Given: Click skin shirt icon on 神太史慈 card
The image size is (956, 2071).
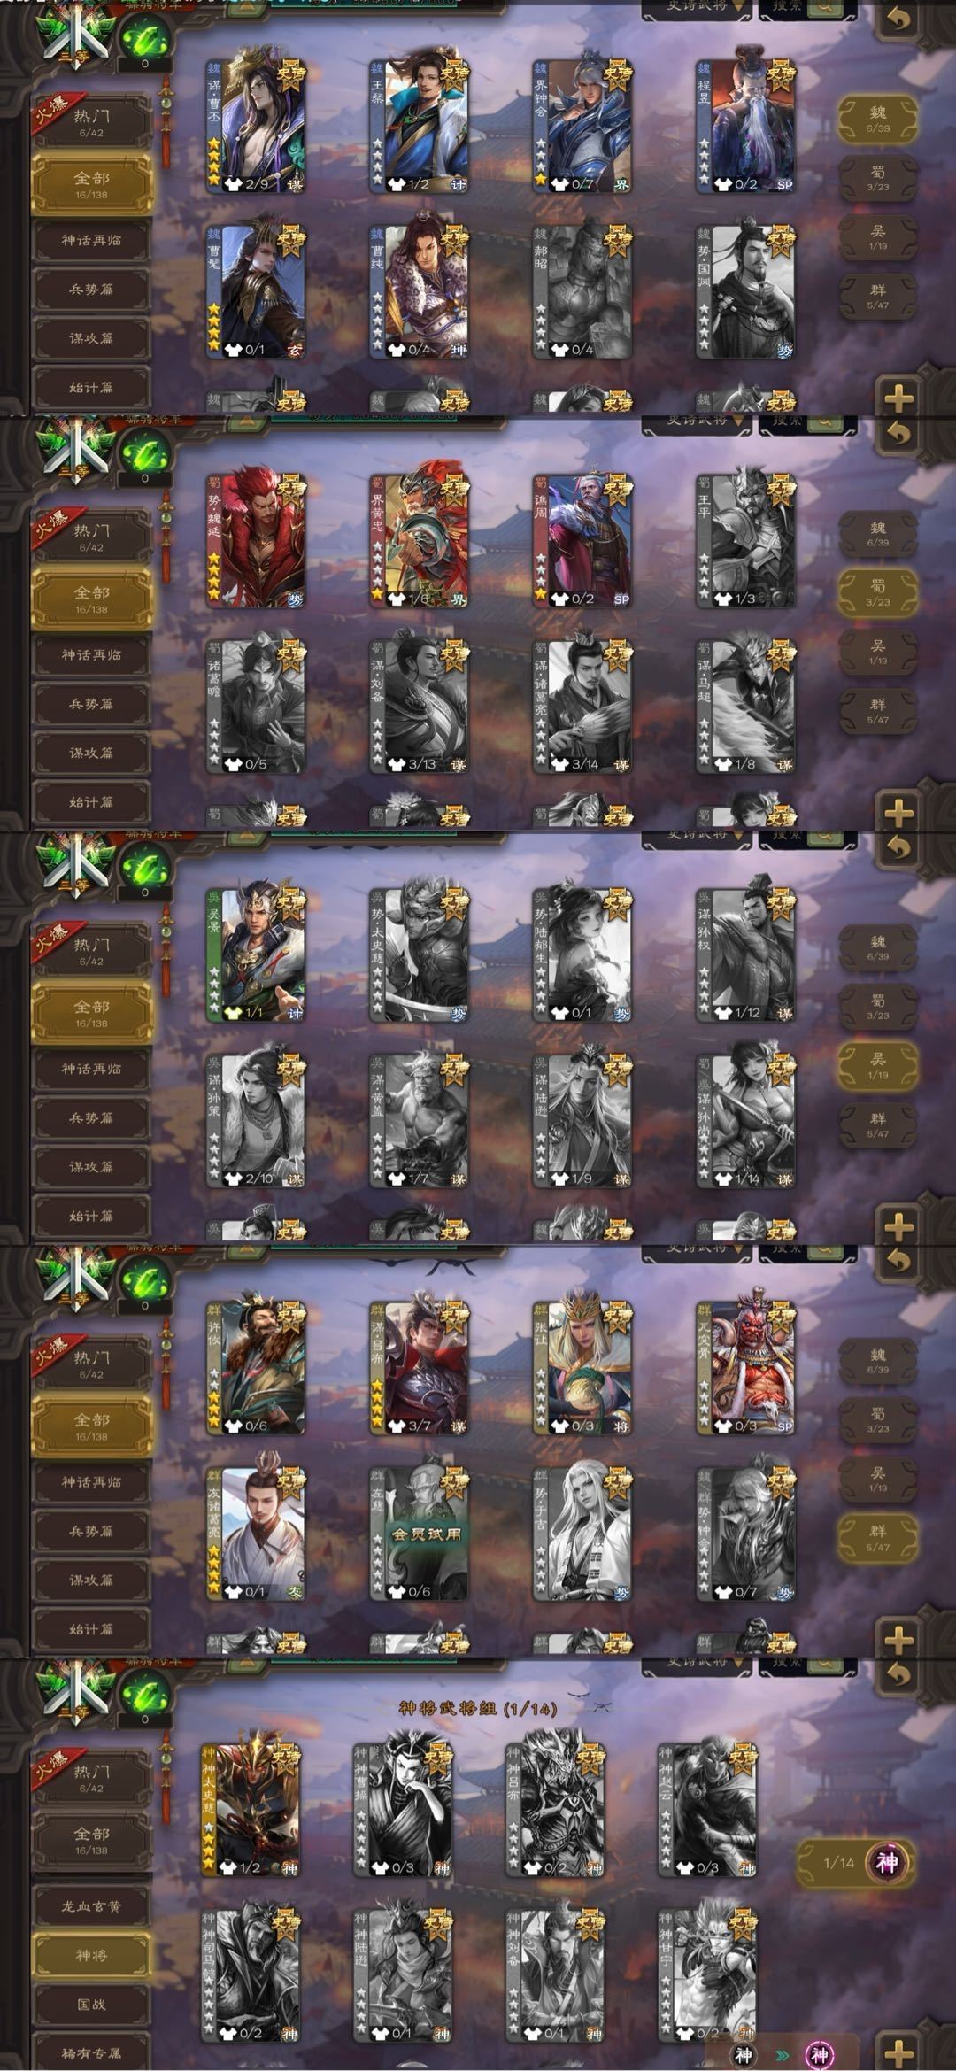Looking at the screenshot, I should point(227,1867).
